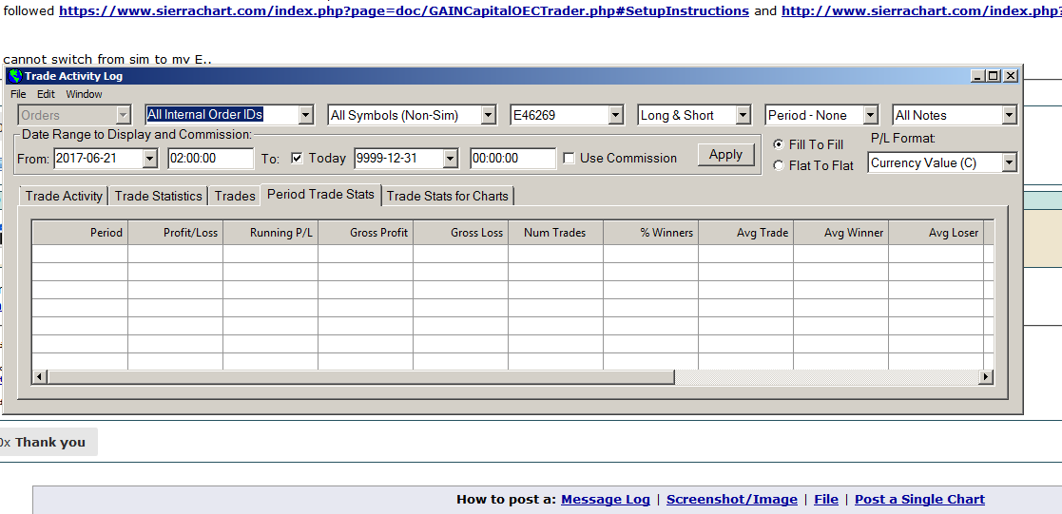Expand the All Symbols (Non-Sim) dropdown

point(489,115)
